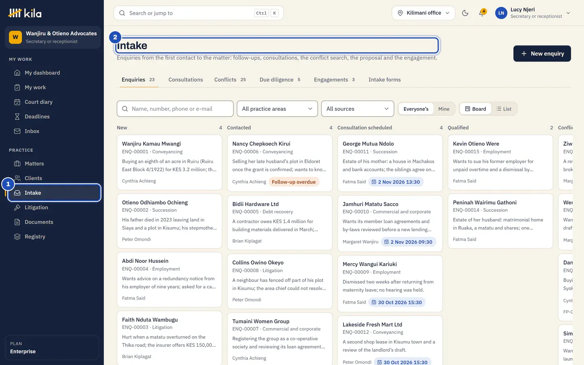Screen dimensions: 584x365
Task: Click the My work clipboard icon
Action: (17, 87)
